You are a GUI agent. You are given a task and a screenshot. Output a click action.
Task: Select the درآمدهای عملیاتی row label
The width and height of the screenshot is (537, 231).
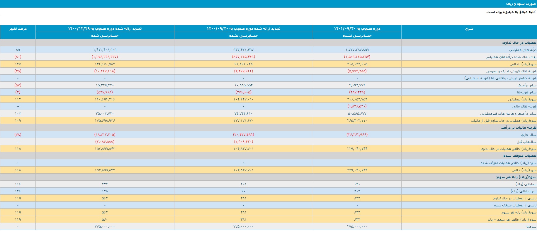[523, 50]
